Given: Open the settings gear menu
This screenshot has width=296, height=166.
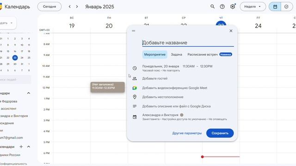Looking at the screenshot, I should pos(233,6).
